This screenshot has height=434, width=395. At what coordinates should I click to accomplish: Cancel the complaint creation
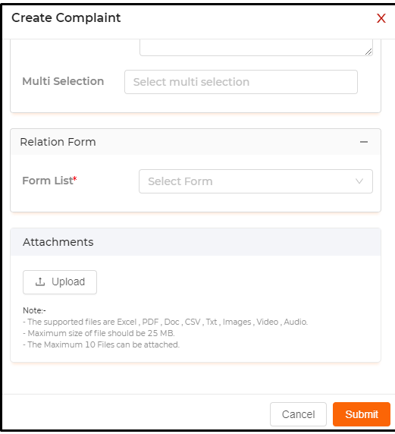point(298,414)
